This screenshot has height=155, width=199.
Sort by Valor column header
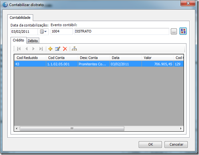(x=157, y=58)
